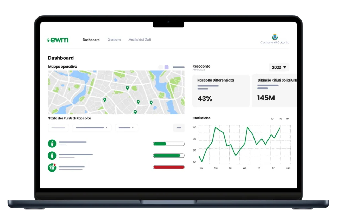The image size is (337, 210).
Task: Select the light round map toggle
Action: coord(160,67)
